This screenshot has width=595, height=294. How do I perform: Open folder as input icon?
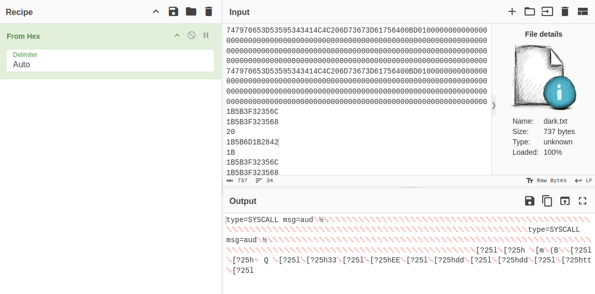529,12
